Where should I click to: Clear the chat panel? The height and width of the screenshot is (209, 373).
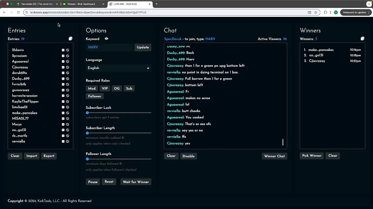[x=171, y=156]
